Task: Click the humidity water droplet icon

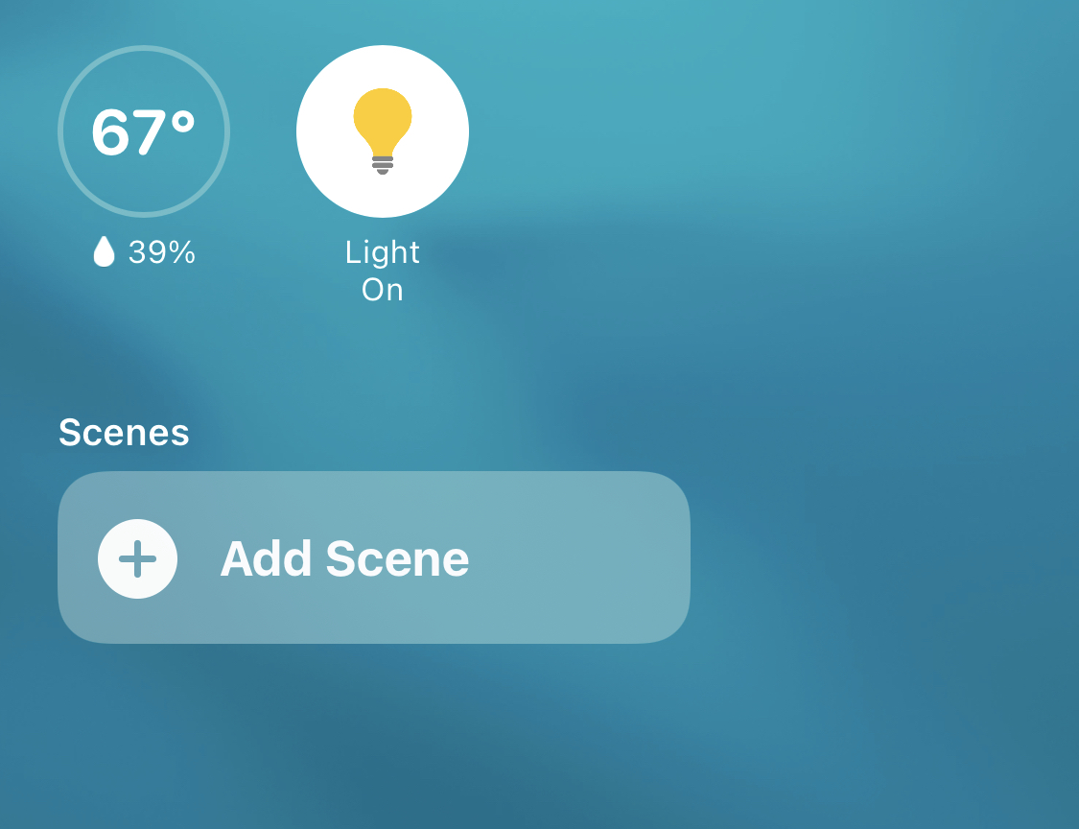Action: [104, 251]
